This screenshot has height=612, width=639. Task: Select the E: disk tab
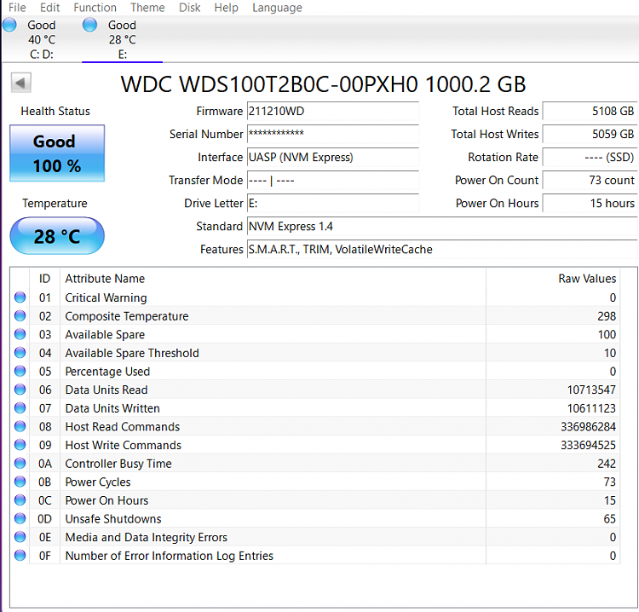coord(122,39)
